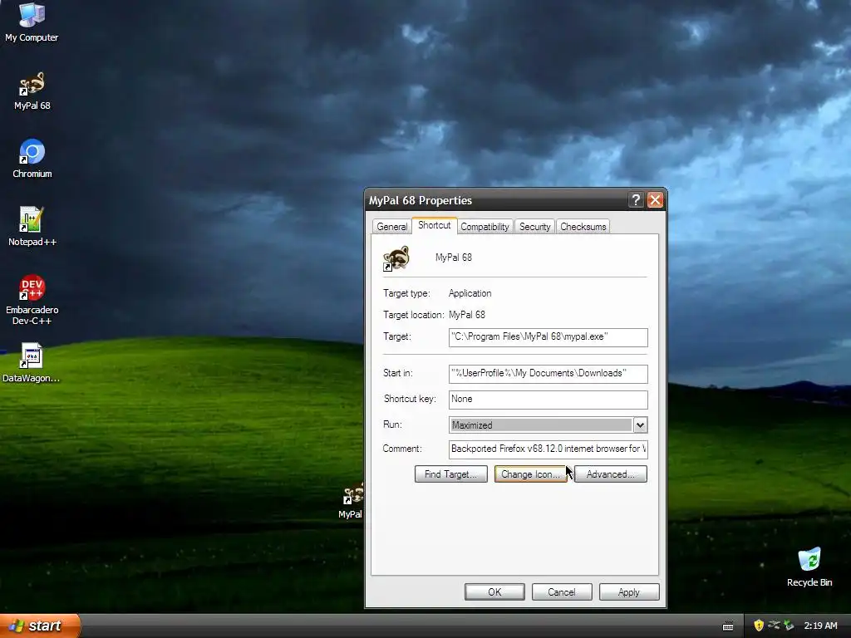Expand the Run dropdown arrow
The height and width of the screenshot is (638, 851).
(640, 425)
